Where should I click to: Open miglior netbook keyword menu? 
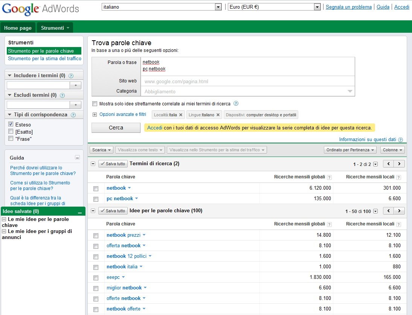(x=145, y=288)
